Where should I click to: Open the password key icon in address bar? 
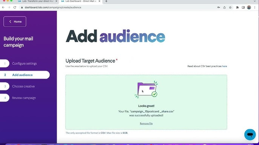click(219, 8)
